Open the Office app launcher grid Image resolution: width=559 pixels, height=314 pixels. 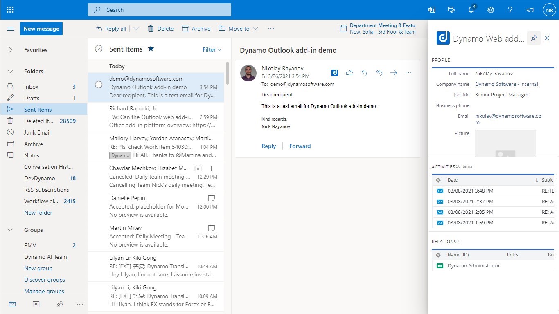10,10
